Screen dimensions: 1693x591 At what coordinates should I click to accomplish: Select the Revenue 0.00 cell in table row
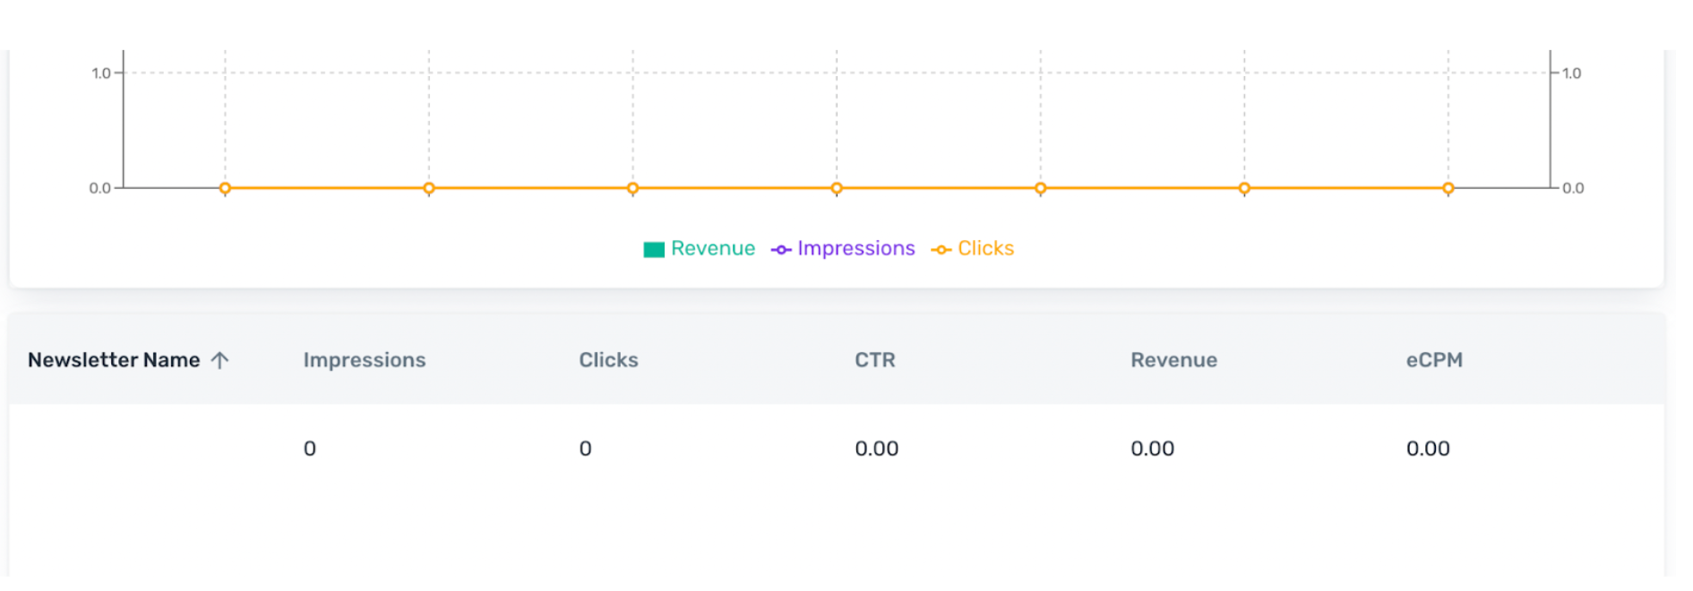pyautogui.click(x=1152, y=449)
